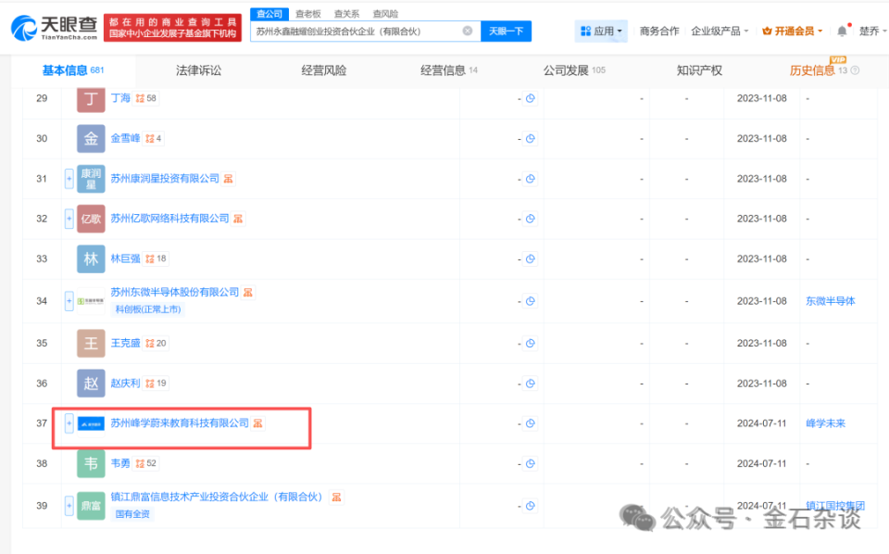Click the history clock icon in 苏州东微半导体 row
889x554 pixels.
(x=530, y=301)
